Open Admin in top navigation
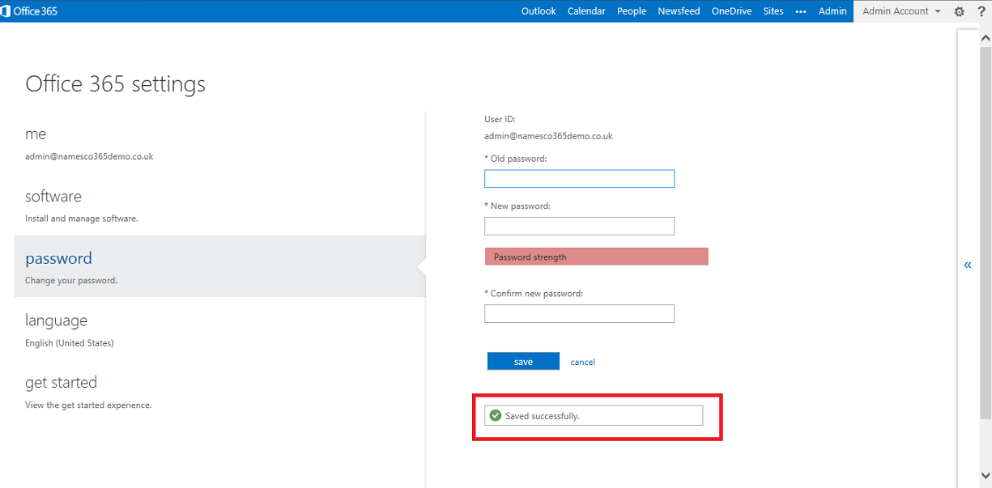This screenshot has height=488, width=992. click(832, 11)
